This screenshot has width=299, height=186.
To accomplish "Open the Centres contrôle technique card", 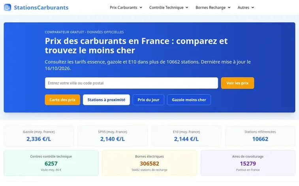I will click(x=51, y=163).
